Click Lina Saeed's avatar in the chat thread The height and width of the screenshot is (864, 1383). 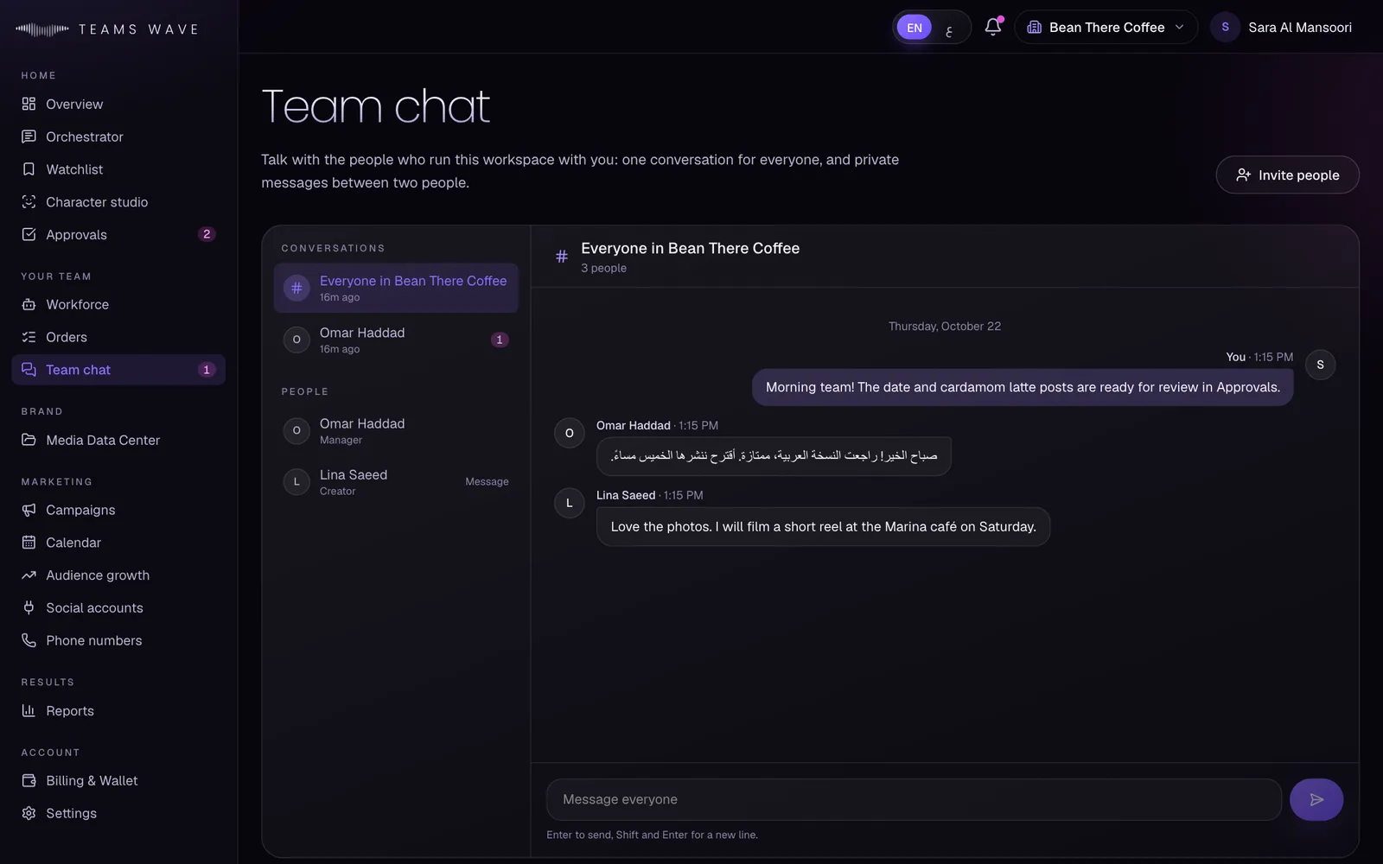[x=570, y=503]
